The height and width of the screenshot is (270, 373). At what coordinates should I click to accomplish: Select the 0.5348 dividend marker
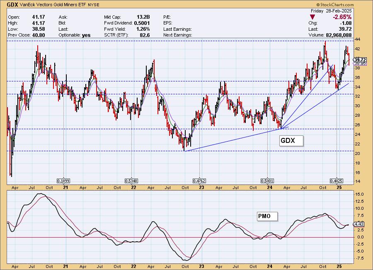[x=131, y=181]
